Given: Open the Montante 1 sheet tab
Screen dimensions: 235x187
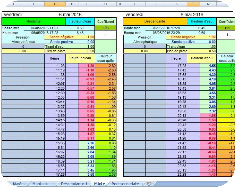Looking at the screenshot, I should pyautogui.click(x=43, y=184).
